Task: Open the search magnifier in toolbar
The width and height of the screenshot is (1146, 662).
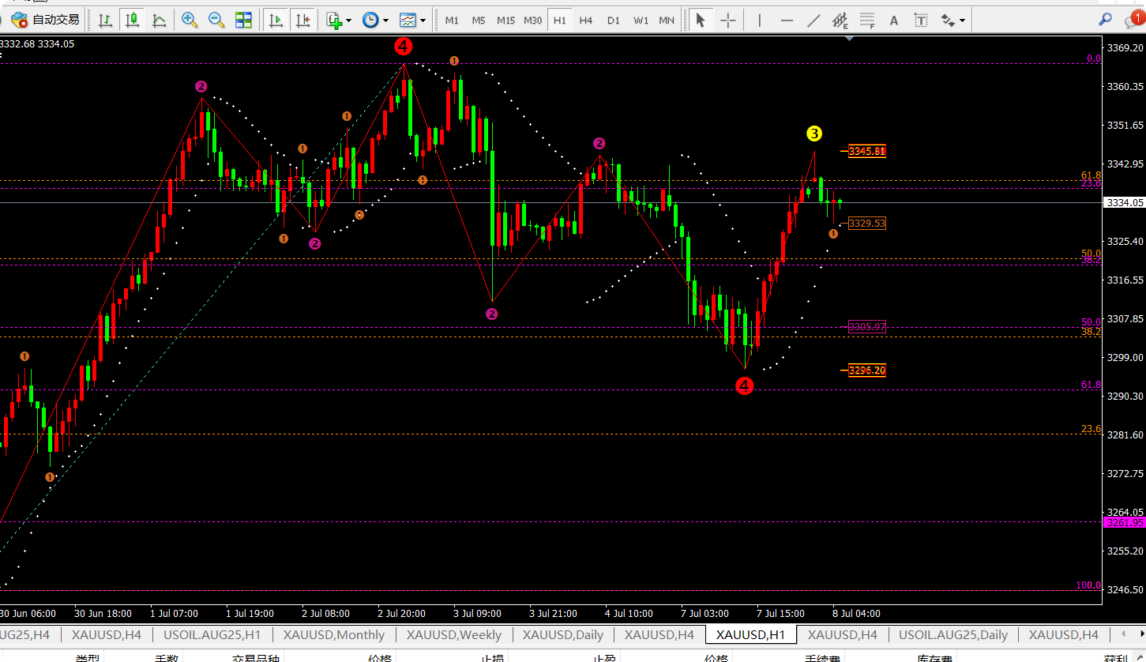Action: 1106,19
